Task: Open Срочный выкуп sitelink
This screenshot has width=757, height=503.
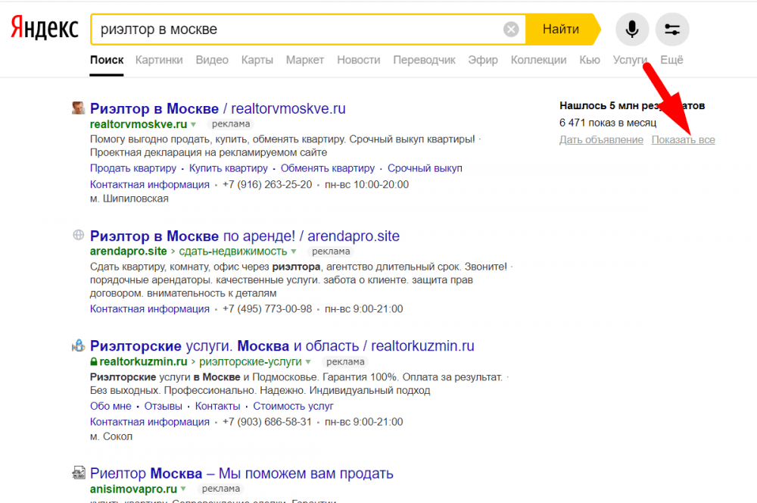Action: tap(425, 168)
